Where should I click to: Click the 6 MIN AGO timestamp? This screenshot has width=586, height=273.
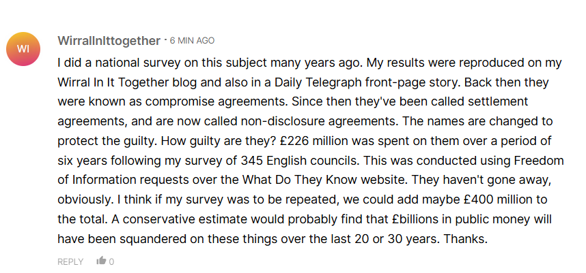pyautogui.click(x=192, y=41)
